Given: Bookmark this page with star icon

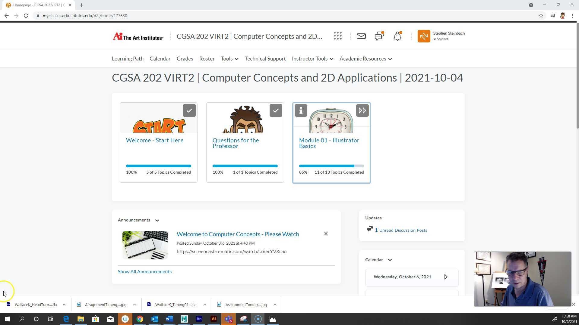Looking at the screenshot, I should coord(541,16).
